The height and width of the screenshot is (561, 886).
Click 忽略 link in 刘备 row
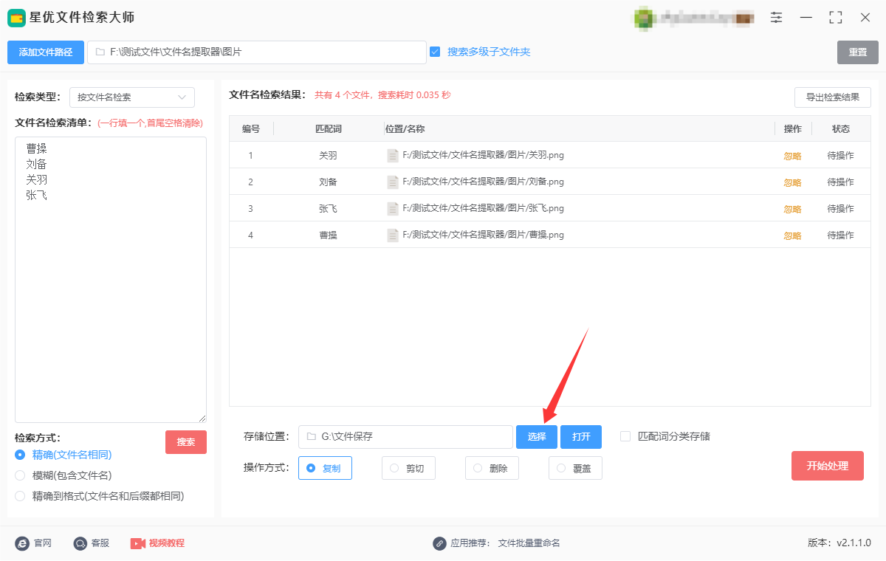click(792, 183)
